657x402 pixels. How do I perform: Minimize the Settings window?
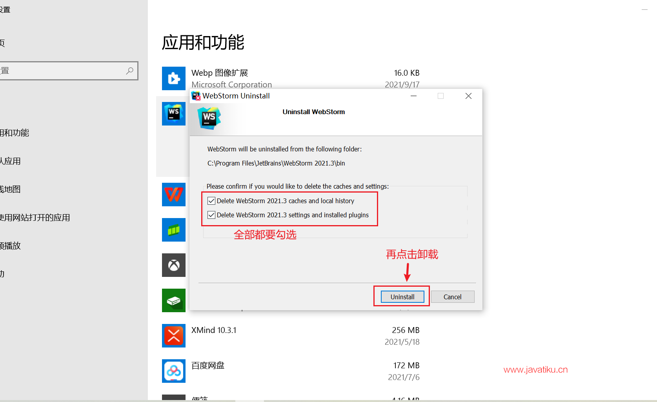pos(644,9)
